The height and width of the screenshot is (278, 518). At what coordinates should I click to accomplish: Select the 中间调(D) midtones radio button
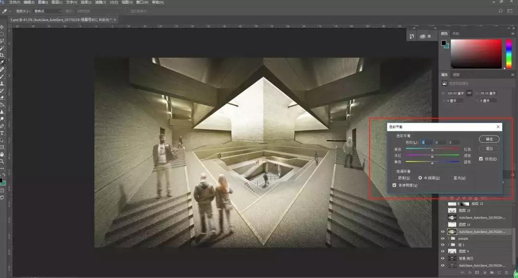[x=420, y=178]
